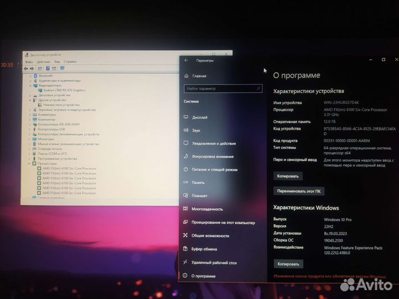Focus the Find a setting search box
399x299 pixels.
coord(223,89)
